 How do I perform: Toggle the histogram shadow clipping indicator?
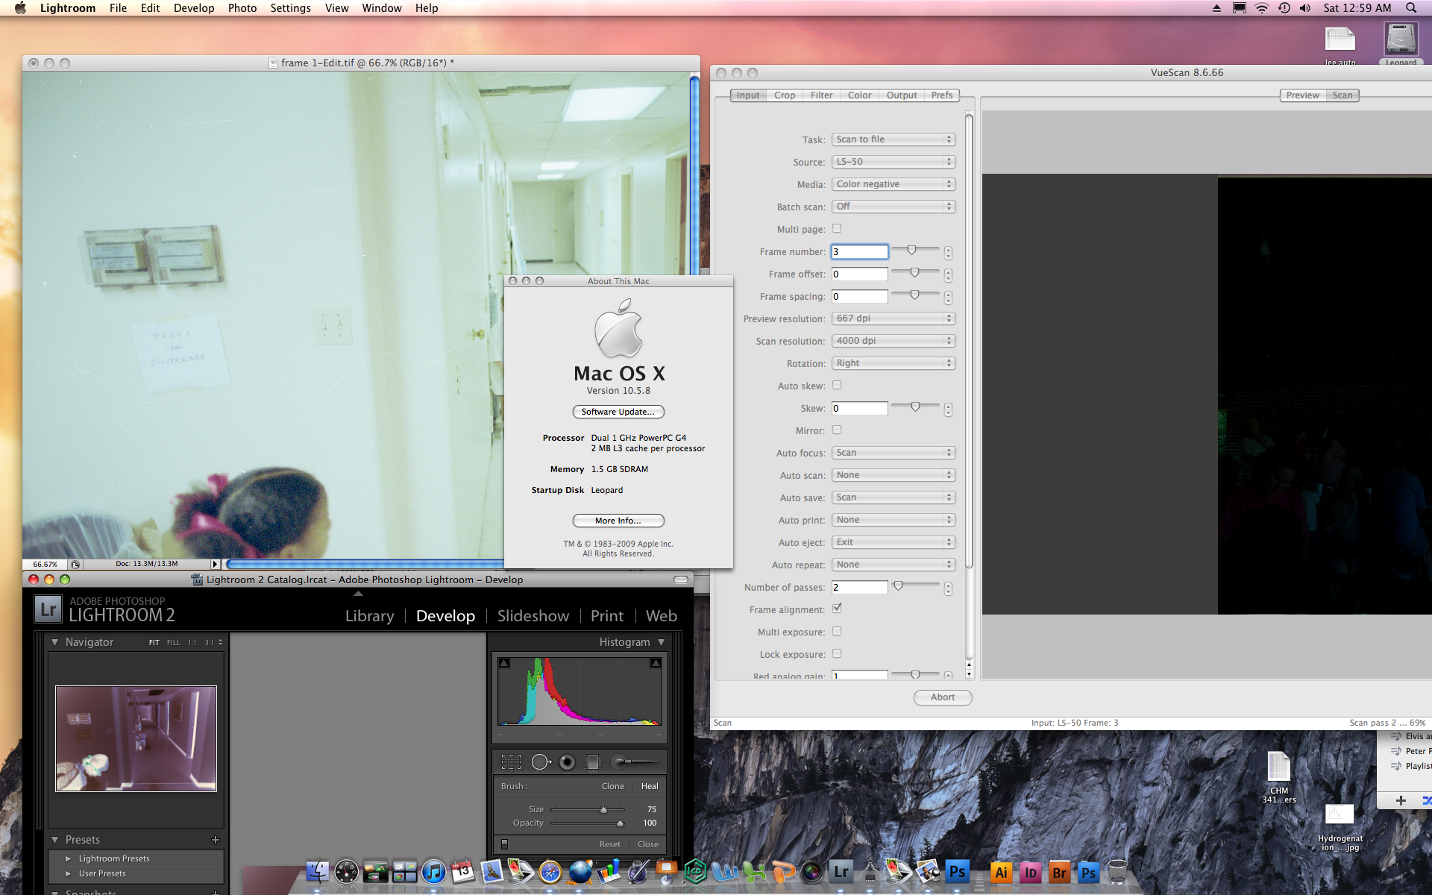point(504,663)
